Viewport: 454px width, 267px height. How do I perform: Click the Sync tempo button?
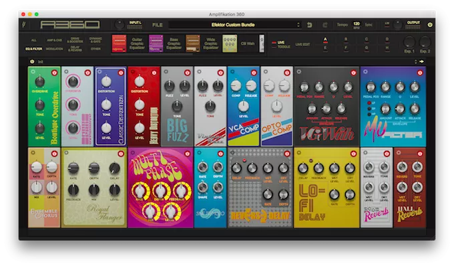point(369,25)
